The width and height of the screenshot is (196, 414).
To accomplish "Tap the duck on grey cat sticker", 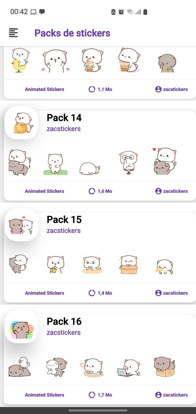I will click(20, 367).
